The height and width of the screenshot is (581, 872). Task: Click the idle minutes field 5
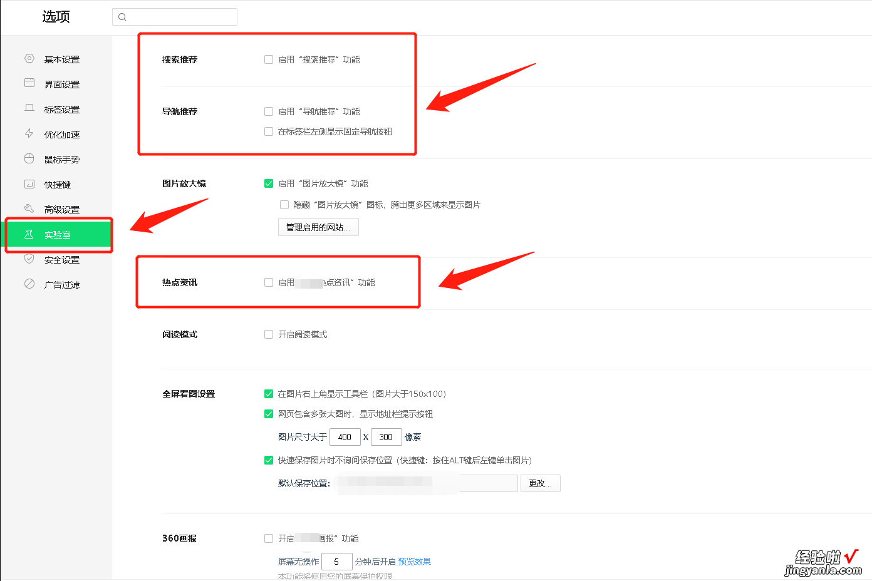[337, 562]
